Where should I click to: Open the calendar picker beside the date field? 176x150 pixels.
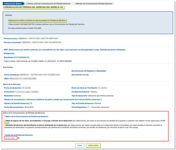click(x=19, y=138)
